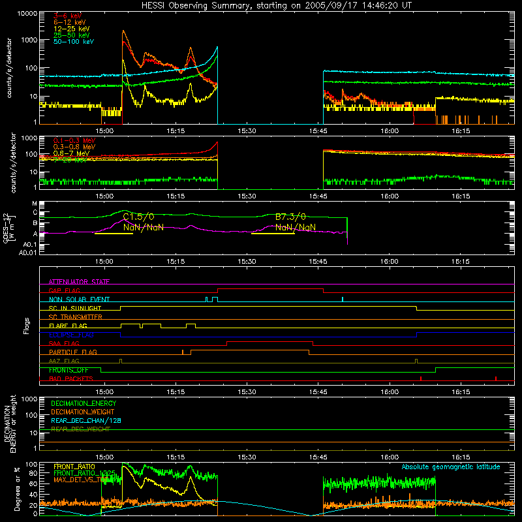
Task: Click the 'A0.01' tick on GOES axis
Action: click(28, 253)
